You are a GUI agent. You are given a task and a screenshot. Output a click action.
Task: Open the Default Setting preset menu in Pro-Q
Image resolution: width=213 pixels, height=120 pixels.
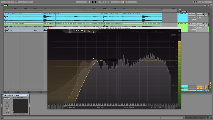(134, 31)
